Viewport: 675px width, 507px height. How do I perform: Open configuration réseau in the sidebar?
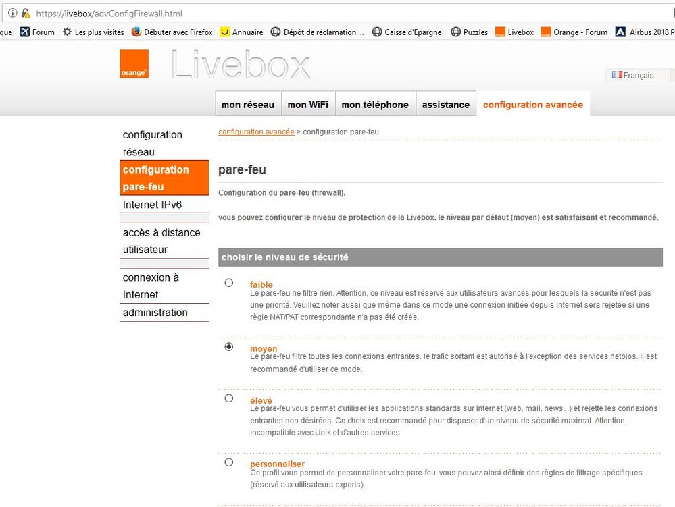(x=164, y=143)
